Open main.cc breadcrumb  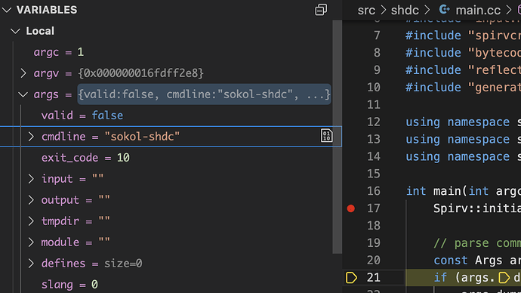coord(478,11)
